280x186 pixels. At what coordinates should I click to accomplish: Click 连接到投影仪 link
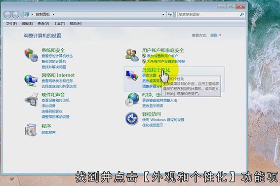click(52, 112)
